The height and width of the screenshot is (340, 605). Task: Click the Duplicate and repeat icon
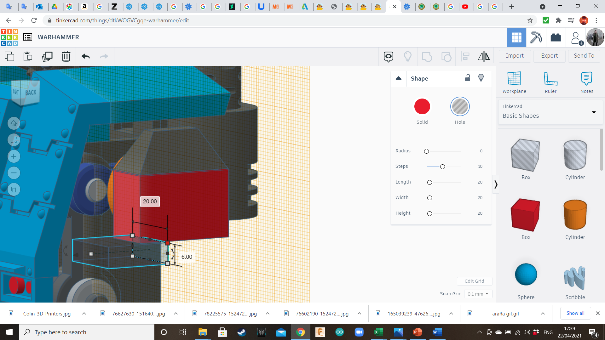pyautogui.click(x=47, y=56)
